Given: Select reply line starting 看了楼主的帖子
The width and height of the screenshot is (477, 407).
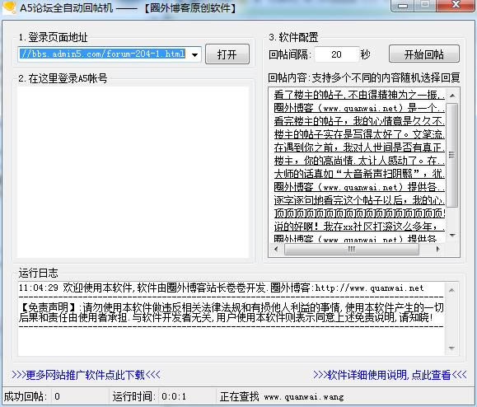Looking at the screenshot, I should tap(359, 95).
